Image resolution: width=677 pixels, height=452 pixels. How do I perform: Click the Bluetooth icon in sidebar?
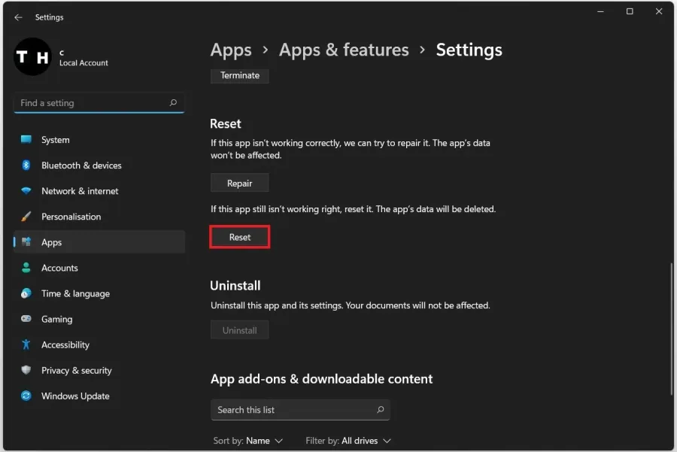(26, 165)
